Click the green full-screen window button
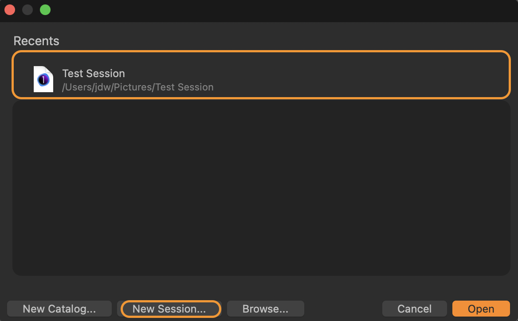The width and height of the screenshot is (518, 321). tap(45, 10)
